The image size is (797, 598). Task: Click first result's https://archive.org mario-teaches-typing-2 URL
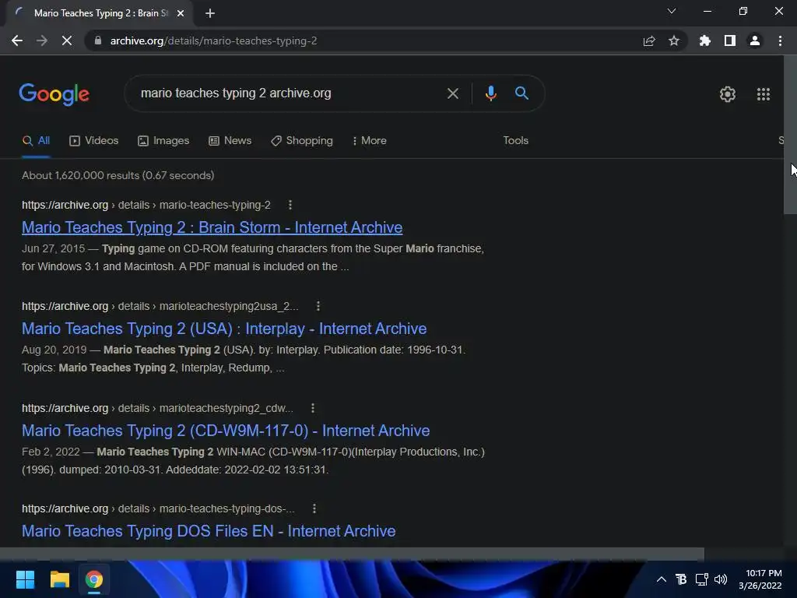pyautogui.click(x=146, y=205)
